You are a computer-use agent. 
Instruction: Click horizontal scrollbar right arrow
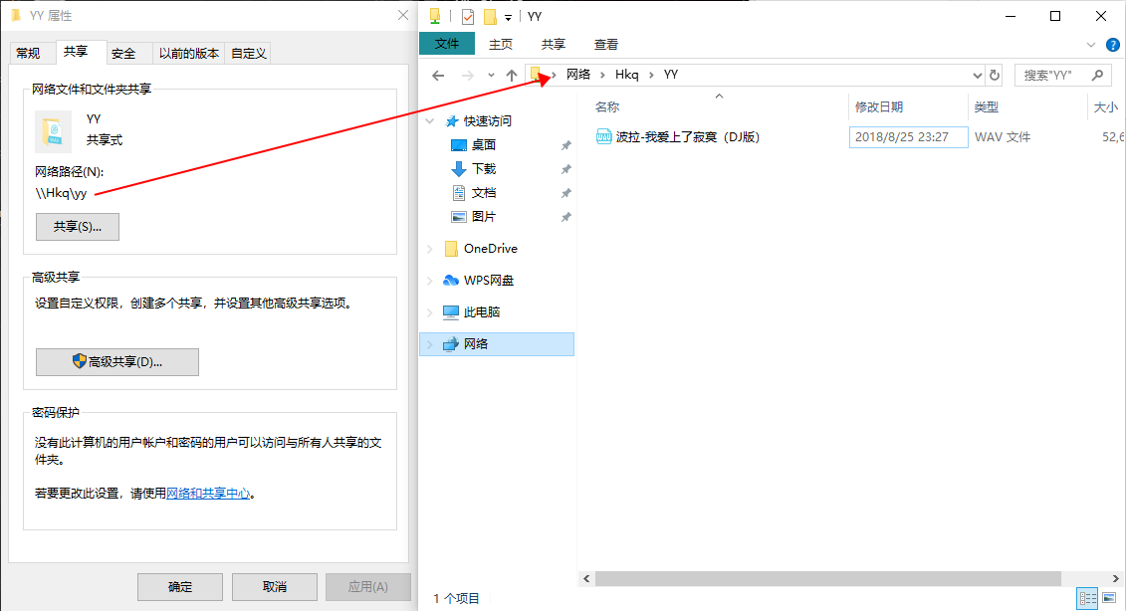(x=1114, y=579)
